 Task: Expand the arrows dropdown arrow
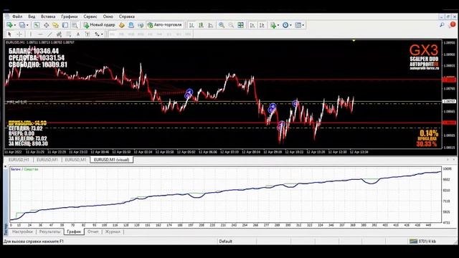[102, 34]
